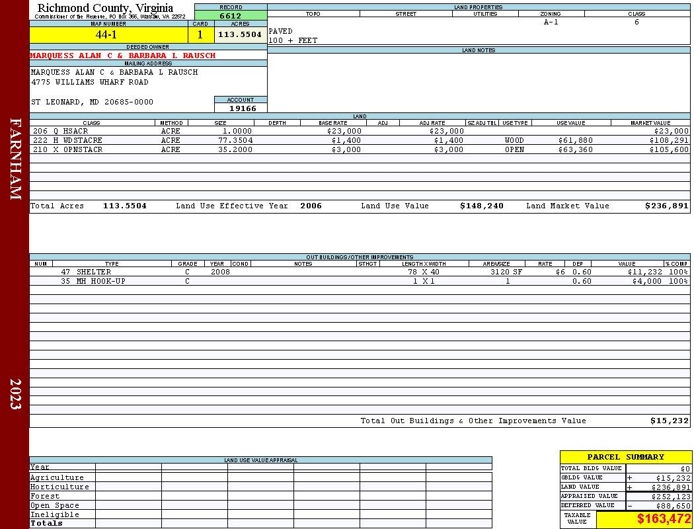The height and width of the screenshot is (529, 694).
Task: Click MH hook-up value $4,000
Action: tap(647, 281)
